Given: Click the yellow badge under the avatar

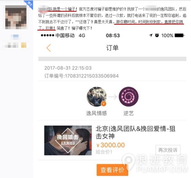Looking at the screenshot, I should [x=24, y=45].
